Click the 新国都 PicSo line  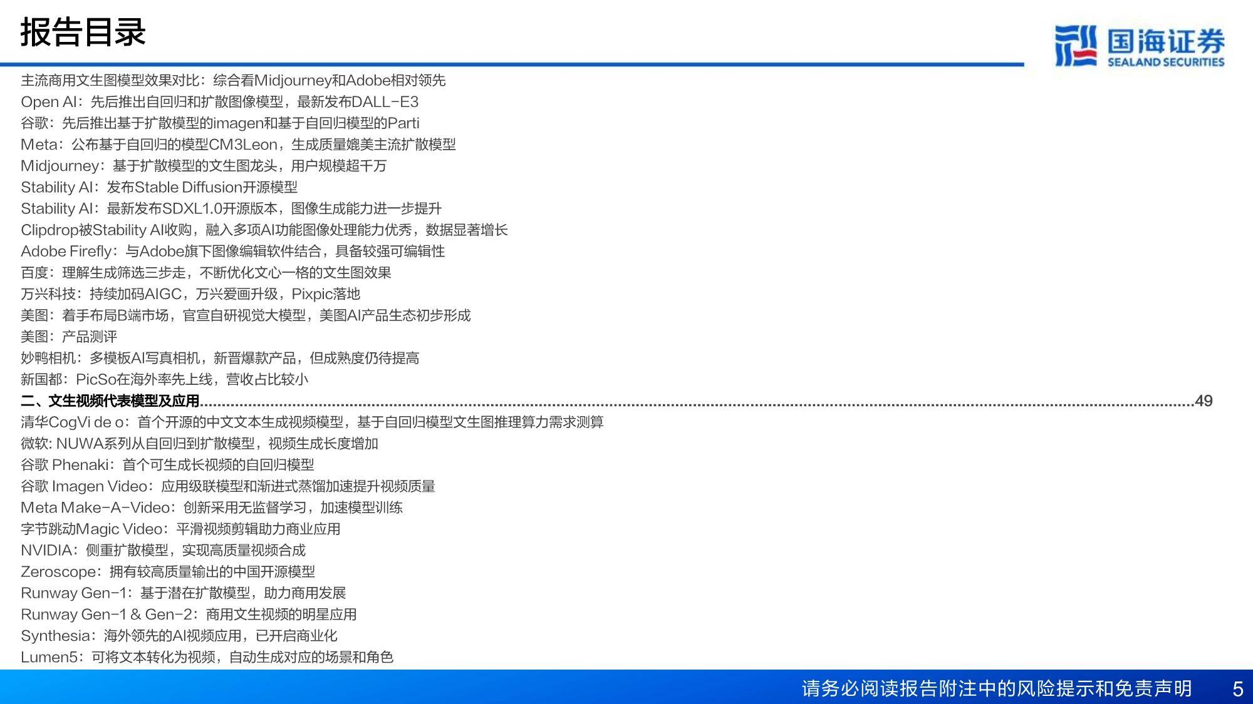[x=165, y=379]
